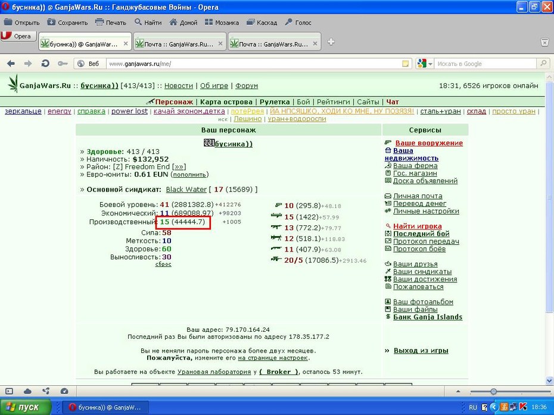Viewport: 554px width, 415px height.
Task: Click the RU language indicator in tray
Action: [x=473, y=407]
